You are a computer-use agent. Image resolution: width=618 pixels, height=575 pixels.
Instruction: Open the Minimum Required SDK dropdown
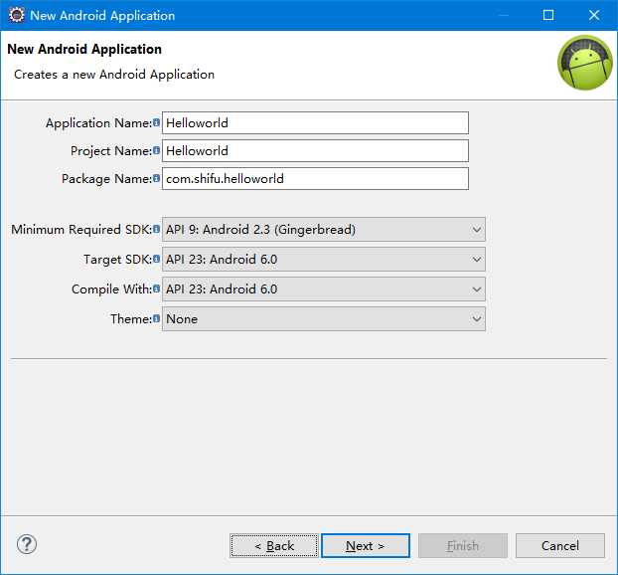324,229
